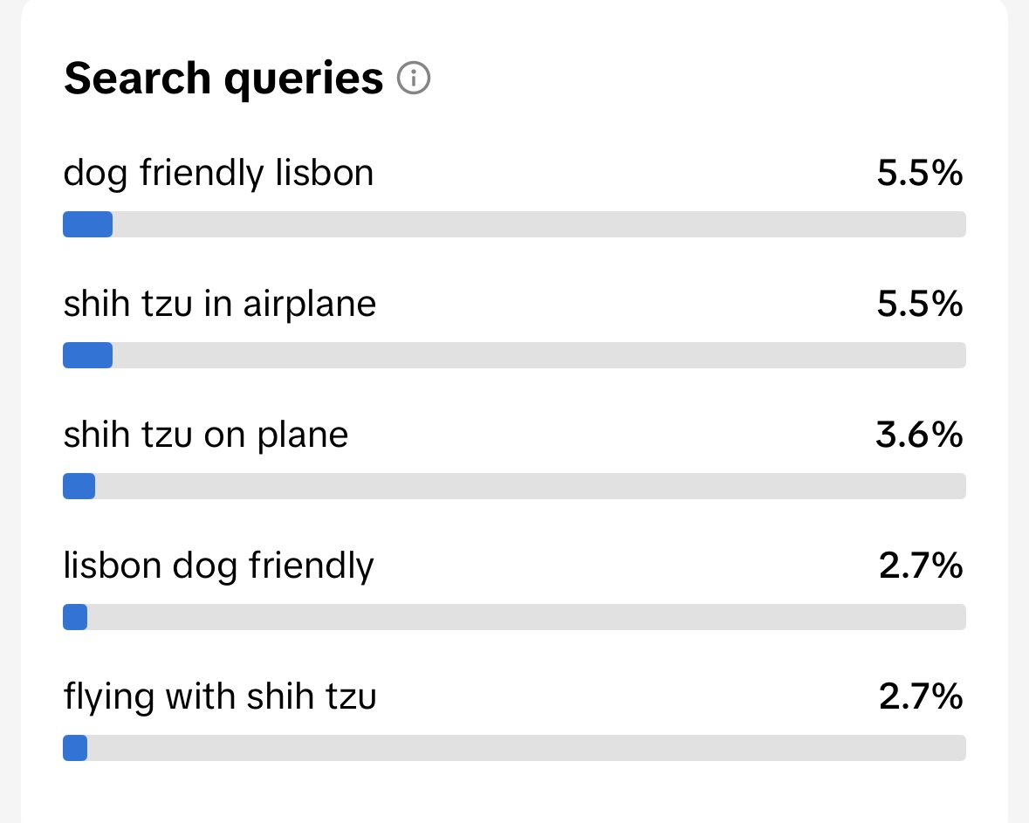This screenshot has width=1029, height=823.
Task: Click the blue fill of shih tzu on plane bar
Action: tap(79, 486)
